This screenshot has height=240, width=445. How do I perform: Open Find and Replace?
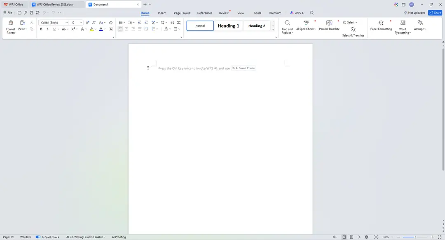[x=287, y=27]
